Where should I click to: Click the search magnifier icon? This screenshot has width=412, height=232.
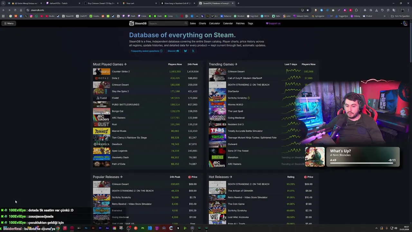click(186, 23)
